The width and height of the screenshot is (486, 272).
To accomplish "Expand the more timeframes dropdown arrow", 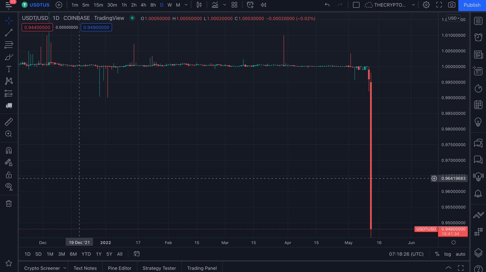I will [x=186, y=5].
